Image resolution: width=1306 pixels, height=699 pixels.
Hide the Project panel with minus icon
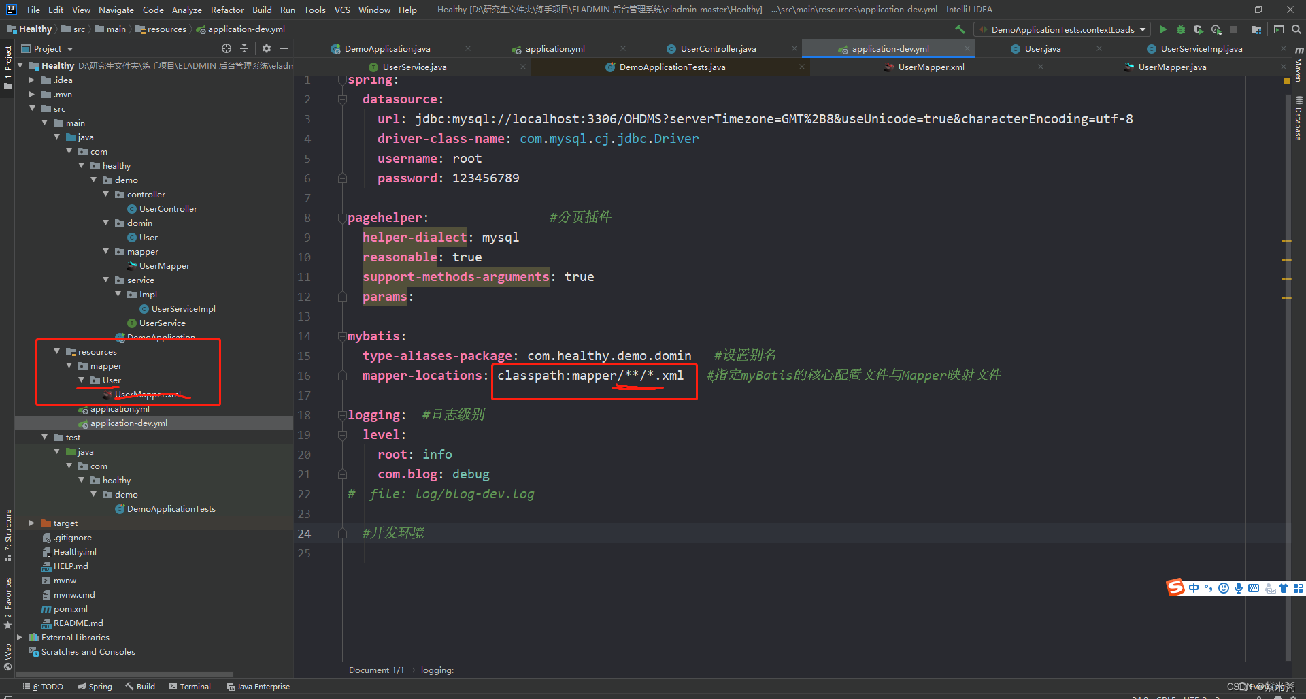[x=284, y=48]
